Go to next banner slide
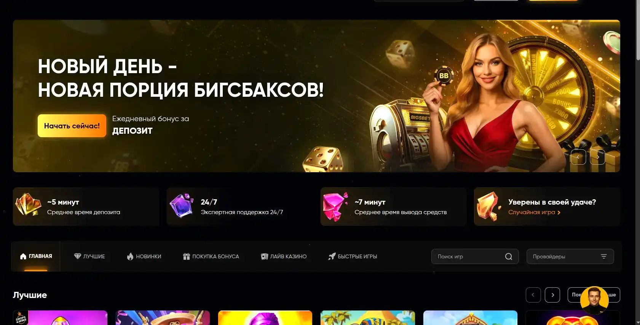Screen dimensions: 640x325 click(x=598, y=157)
